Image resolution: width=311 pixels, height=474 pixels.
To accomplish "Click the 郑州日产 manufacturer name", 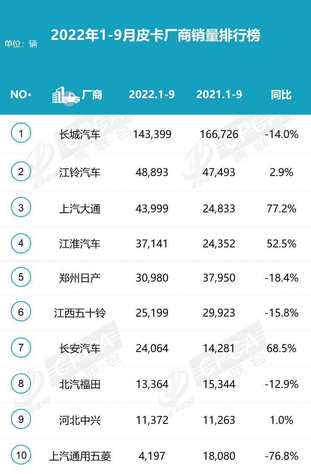I will point(80,277).
